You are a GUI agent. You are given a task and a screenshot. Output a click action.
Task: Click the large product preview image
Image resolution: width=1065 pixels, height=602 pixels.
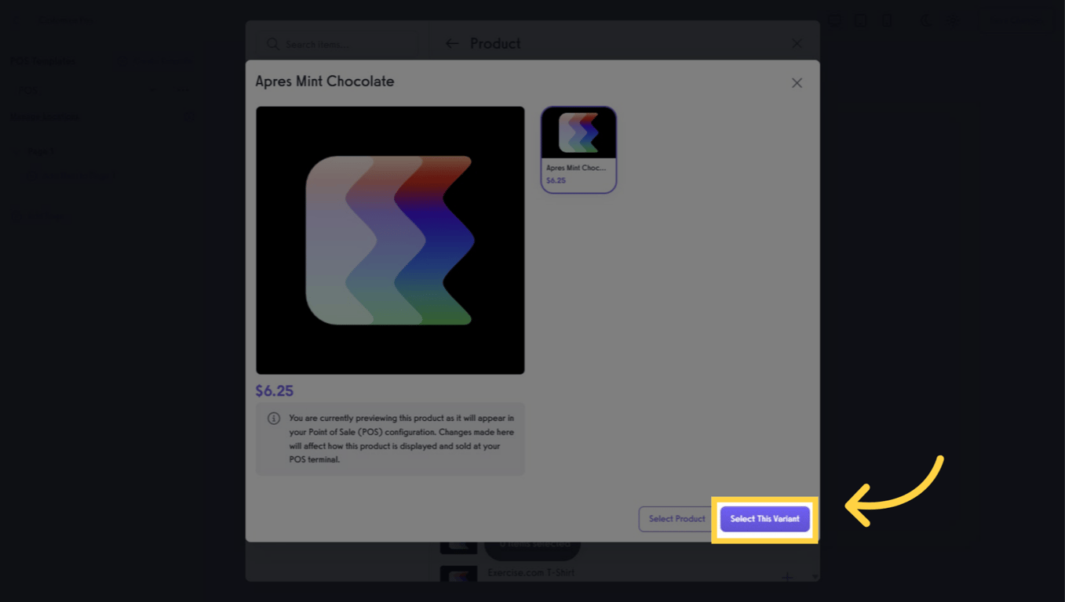[390, 240]
